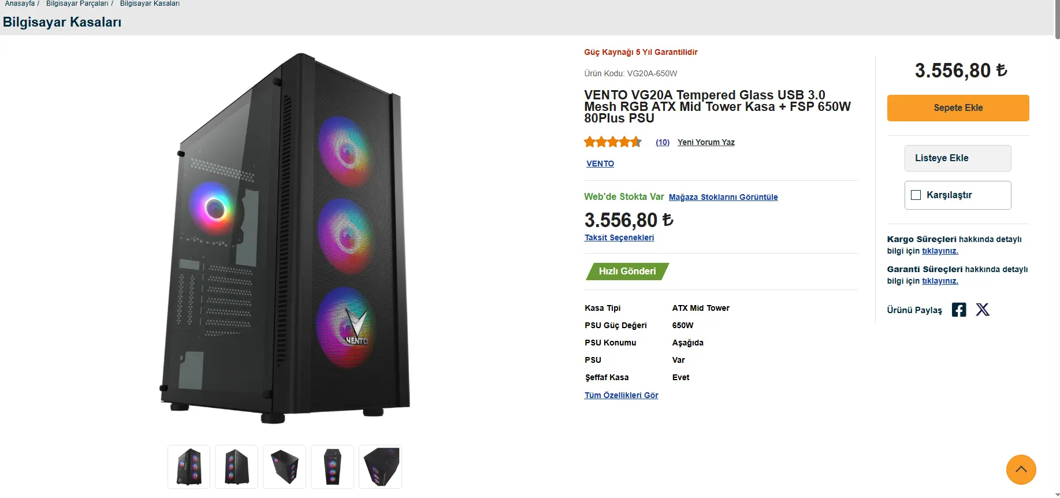Screen dimensions: 1060x498
Task: Select fourth front-view case thumbnail
Action: coord(332,467)
